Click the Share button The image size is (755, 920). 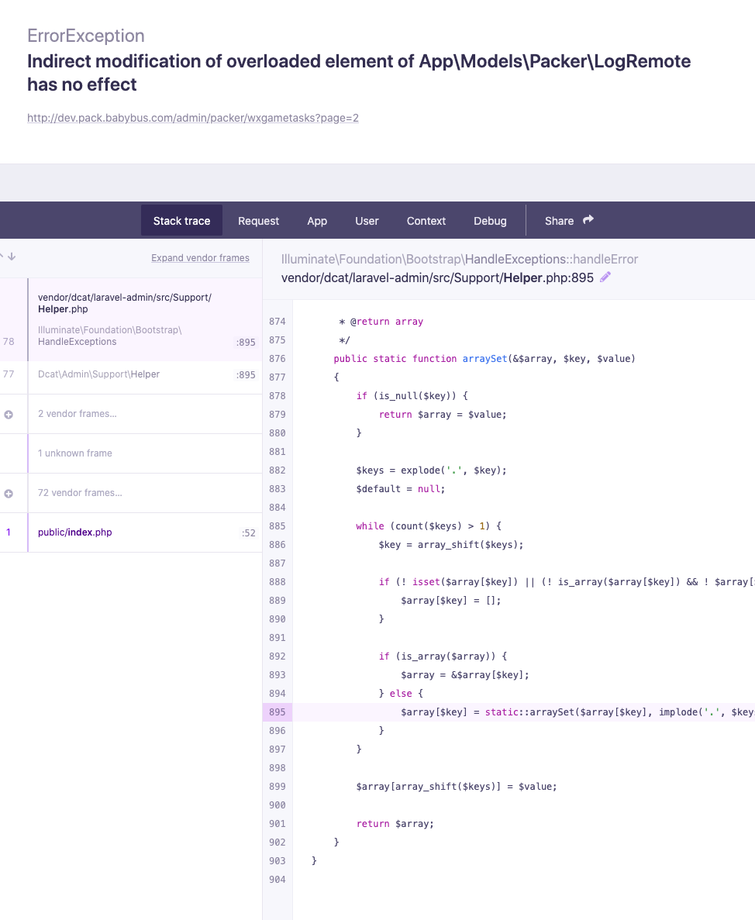(568, 221)
